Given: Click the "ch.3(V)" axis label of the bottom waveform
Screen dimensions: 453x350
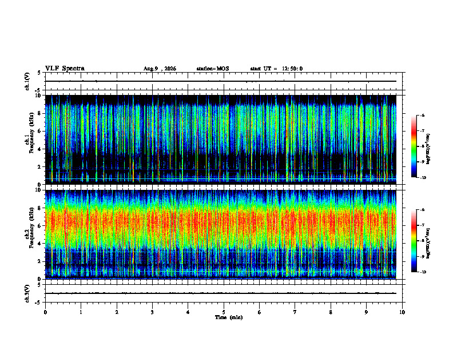Looking at the screenshot, I should coord(27,293).
